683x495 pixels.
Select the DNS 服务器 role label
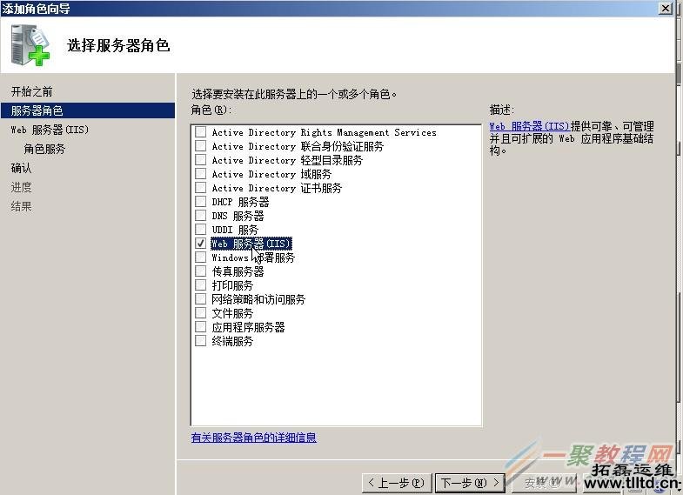(x=238, y=216)
